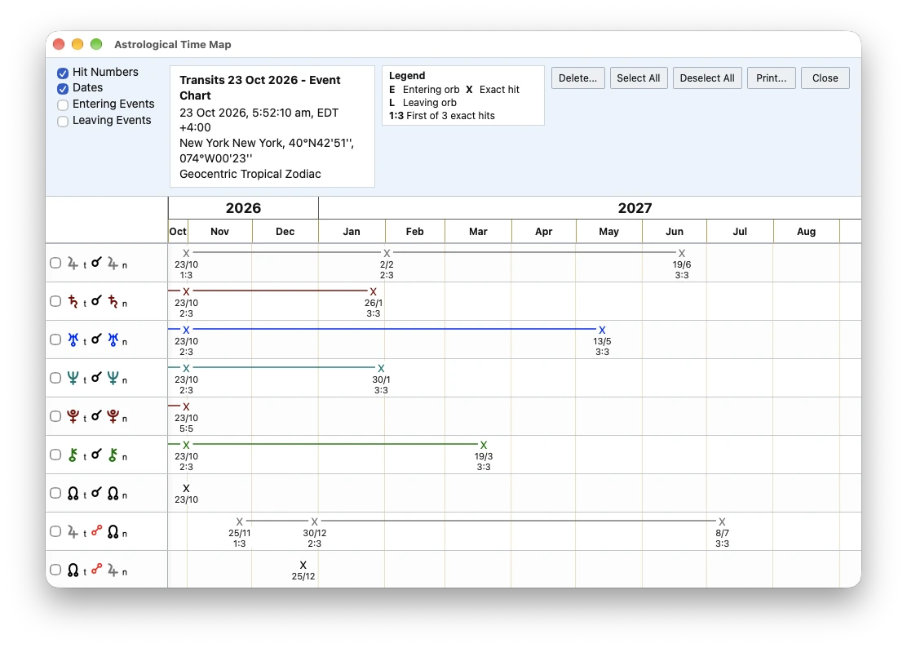This screenshot has width=907, height=648.
Task: Click natal Neptune glyph in Neptune conjunction row
Action: tap(113, 378)
